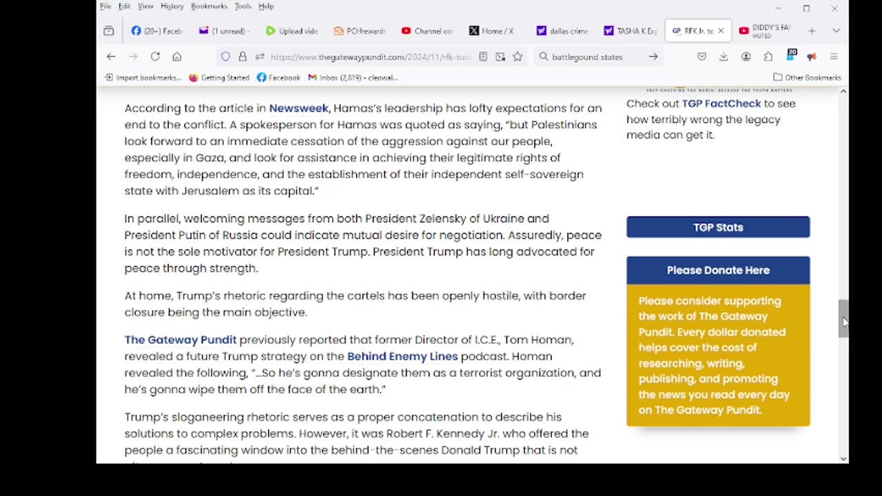
Task: Open the Tools menu
Action: (x=243, y=6)
